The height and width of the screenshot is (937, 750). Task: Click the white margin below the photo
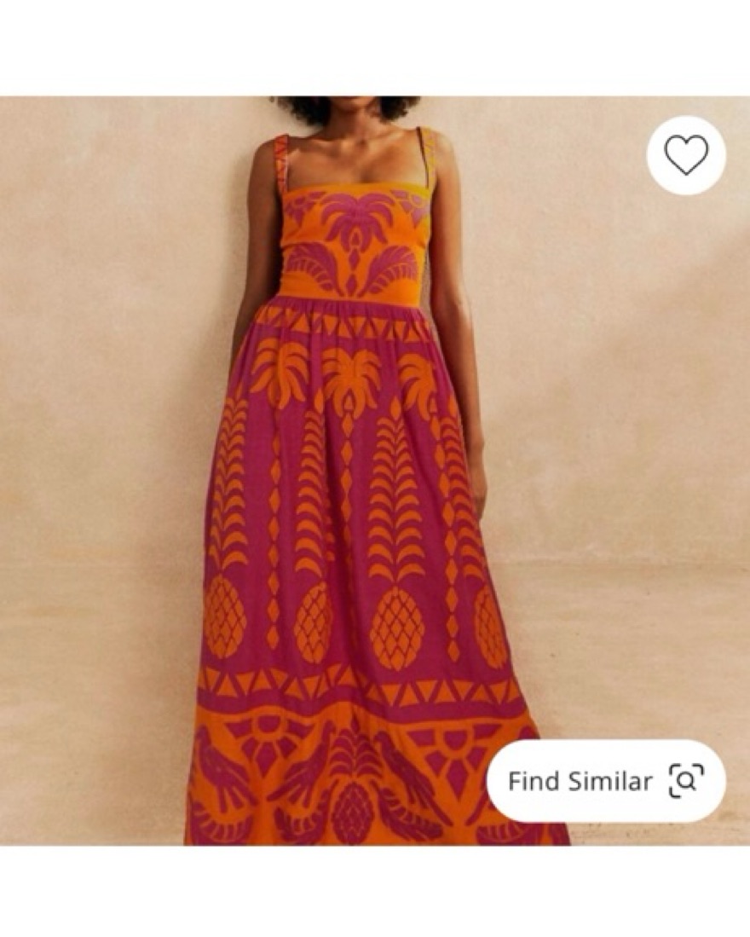click(375, 891)
